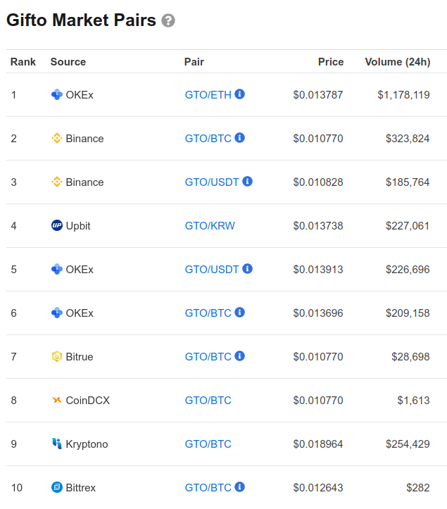
Task: Open the GTO/ETH pair link on OKEx
Action: [208, 95]
